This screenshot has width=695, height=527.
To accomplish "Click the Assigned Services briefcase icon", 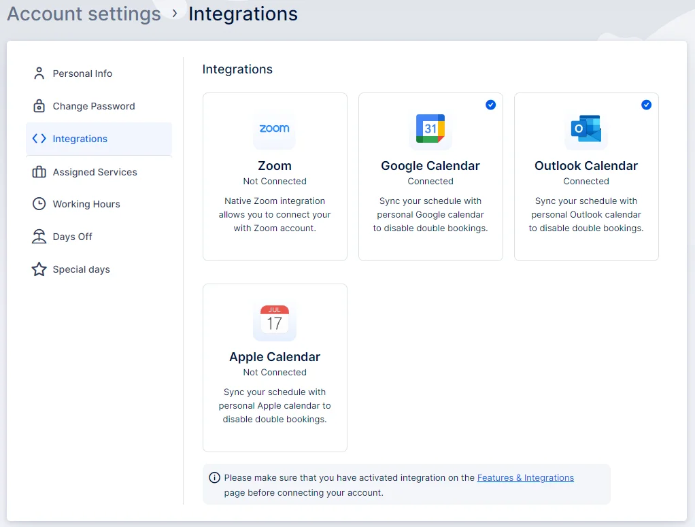I will point(39,172).
